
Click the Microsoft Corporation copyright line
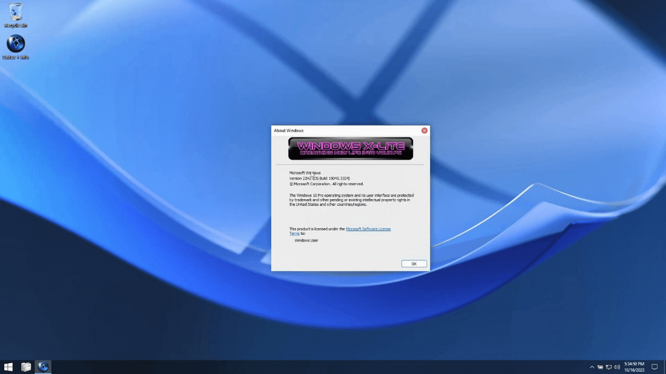pyautogui.click(x=326, y=184)
